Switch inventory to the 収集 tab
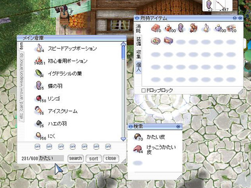 pos(139,54)
